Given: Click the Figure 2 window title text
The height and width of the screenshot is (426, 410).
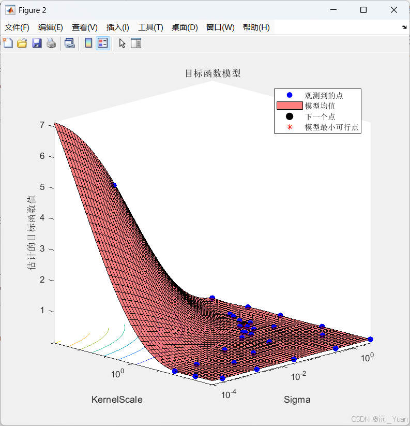Looking at the screenshot, I should [x=32, y=10].
